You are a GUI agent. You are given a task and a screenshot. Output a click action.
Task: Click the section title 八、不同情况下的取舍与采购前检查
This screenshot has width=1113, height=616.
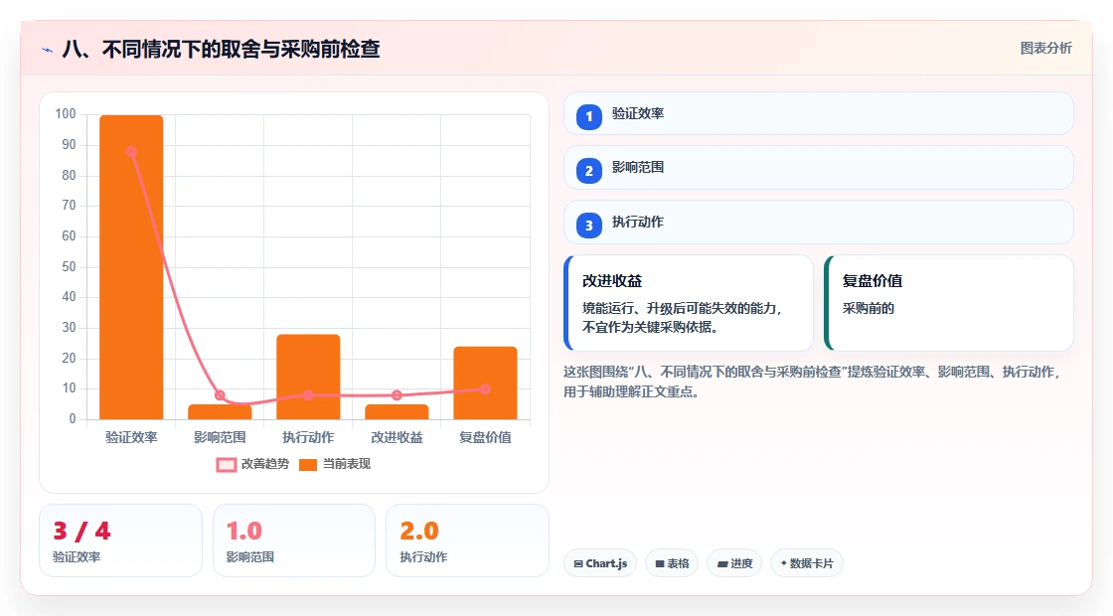pos(222,50)
